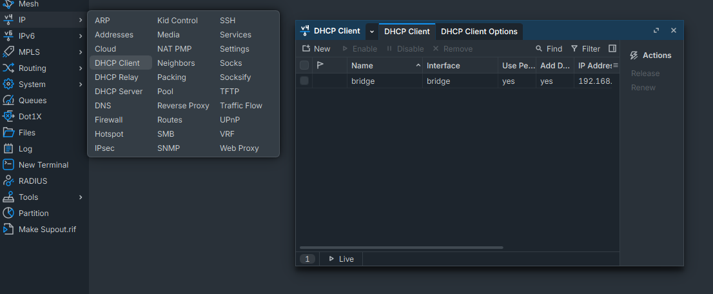Click the MPLS tag icon
The height and width of the screenshot is (294, 713).
[8, 52]
